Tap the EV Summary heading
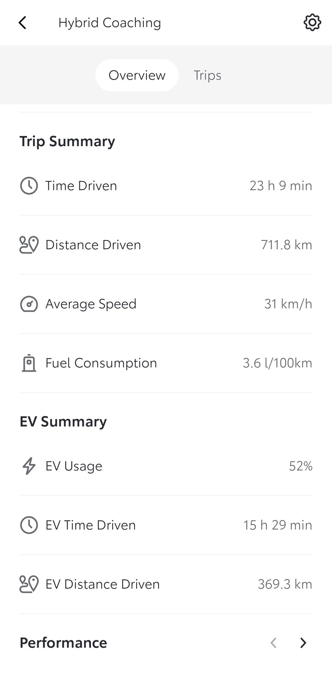 coord(63,422)
